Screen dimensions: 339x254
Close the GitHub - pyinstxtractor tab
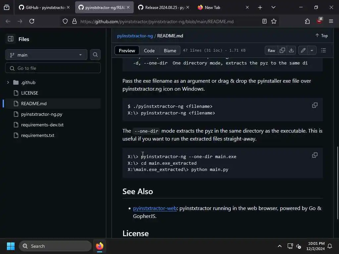68,7
